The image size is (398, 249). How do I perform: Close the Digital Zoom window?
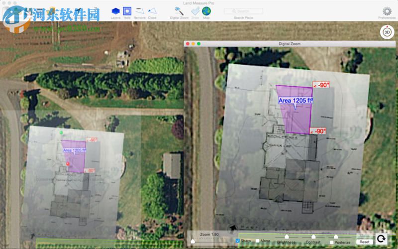(x=188, y=44)
